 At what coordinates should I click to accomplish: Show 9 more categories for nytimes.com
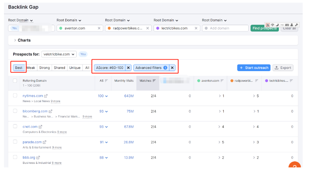[56, 101]
